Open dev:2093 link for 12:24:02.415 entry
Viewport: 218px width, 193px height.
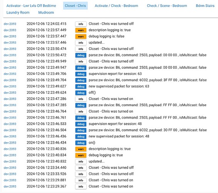(10, 24)
